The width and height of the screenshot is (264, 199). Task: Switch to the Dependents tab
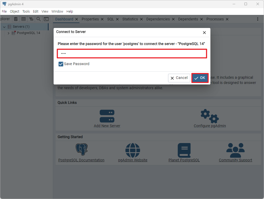tap(188, 19)
